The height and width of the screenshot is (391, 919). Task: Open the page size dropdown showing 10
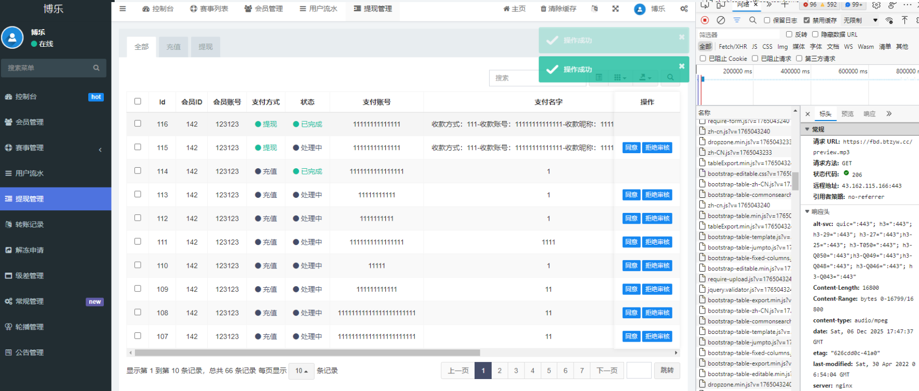pos(301,371)
